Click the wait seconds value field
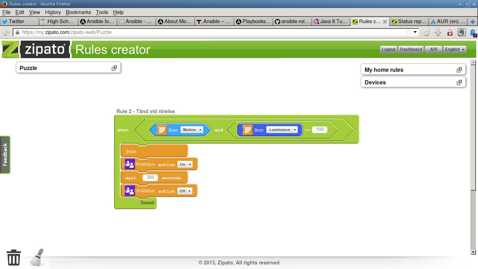 pos(150,178)
